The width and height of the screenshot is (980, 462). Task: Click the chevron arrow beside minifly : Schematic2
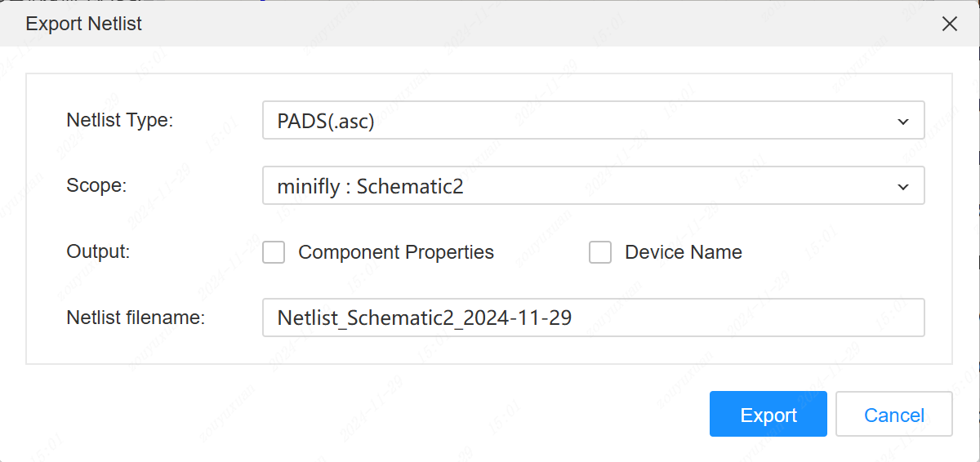(x=903, y=187)
